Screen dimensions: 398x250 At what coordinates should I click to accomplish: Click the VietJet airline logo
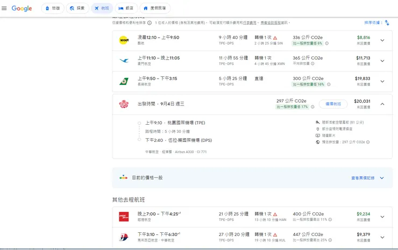(124, 217)
